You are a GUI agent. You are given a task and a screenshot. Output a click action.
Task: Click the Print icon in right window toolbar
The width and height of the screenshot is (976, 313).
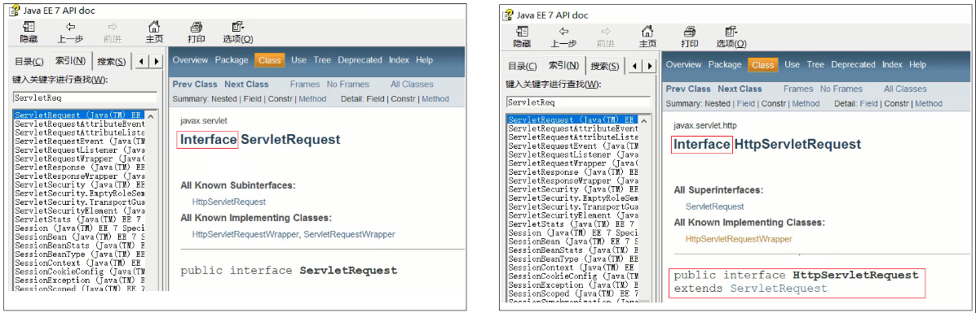click(x=689, y=31)
